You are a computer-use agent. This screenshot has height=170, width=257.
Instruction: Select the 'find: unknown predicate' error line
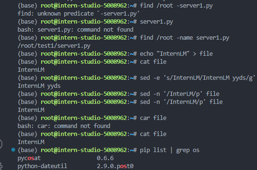click(78, 14)
